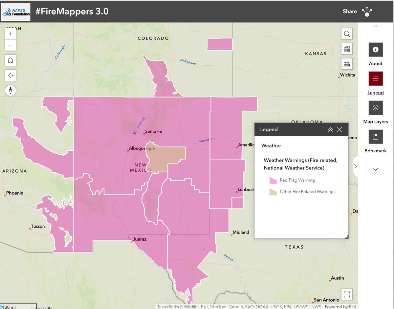Show more sidebar tools with down chevron
The image size is (394, 309).
tap(376, 169)
